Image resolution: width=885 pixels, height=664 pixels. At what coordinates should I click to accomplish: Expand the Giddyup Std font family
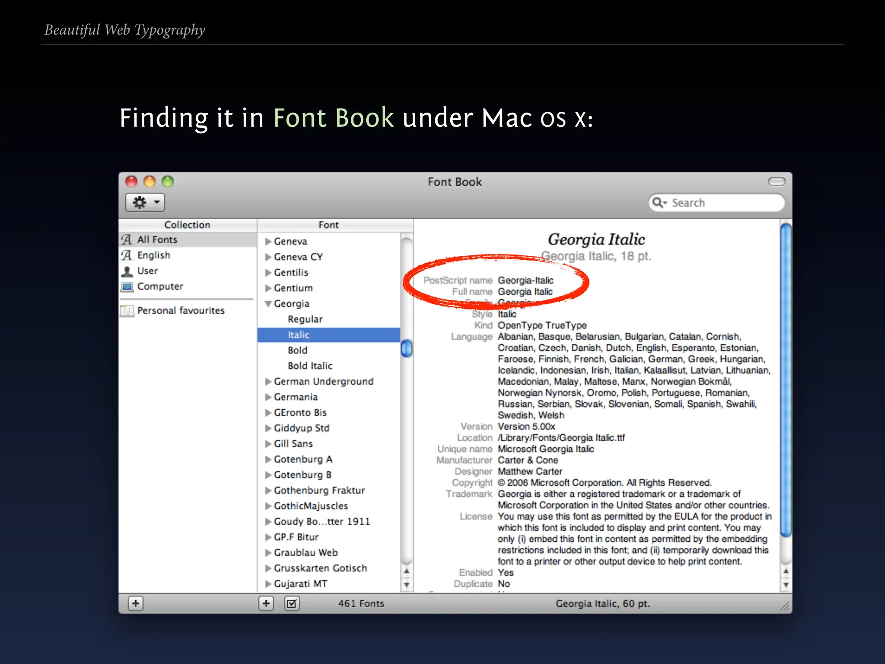point(268,428)
